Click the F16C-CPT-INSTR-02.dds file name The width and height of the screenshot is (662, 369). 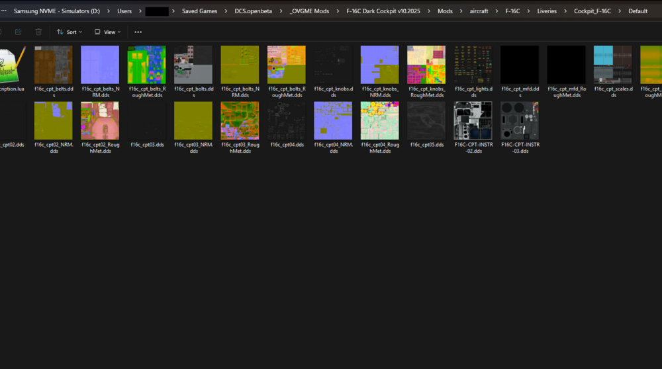click(x=474, y=147)
